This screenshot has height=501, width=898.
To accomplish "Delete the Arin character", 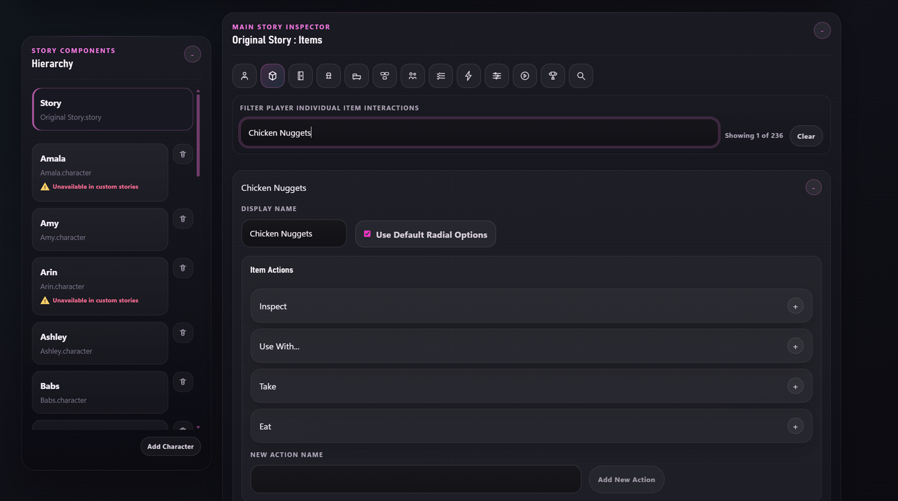I will (183, 268).
